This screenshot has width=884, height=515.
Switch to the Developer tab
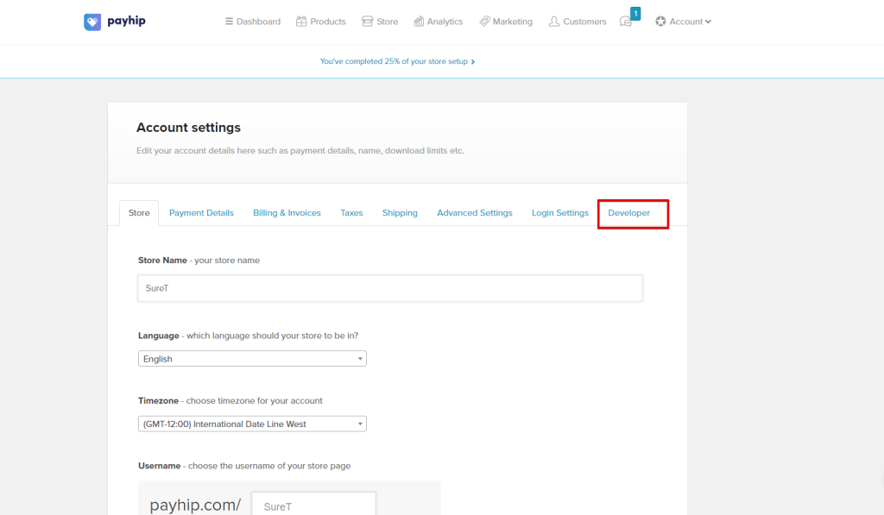tap(629, 213)
